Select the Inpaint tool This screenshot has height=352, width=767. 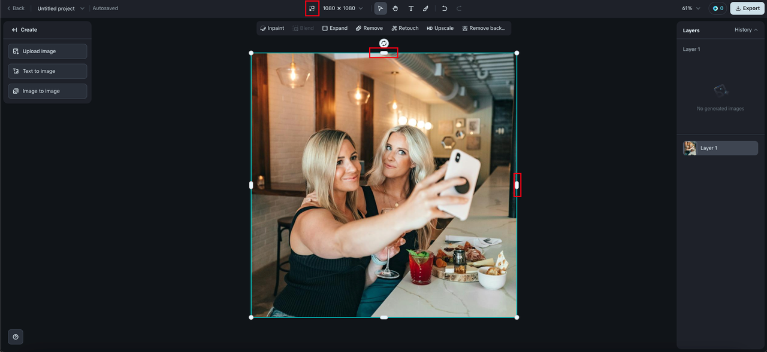click(x=272, y=28)
